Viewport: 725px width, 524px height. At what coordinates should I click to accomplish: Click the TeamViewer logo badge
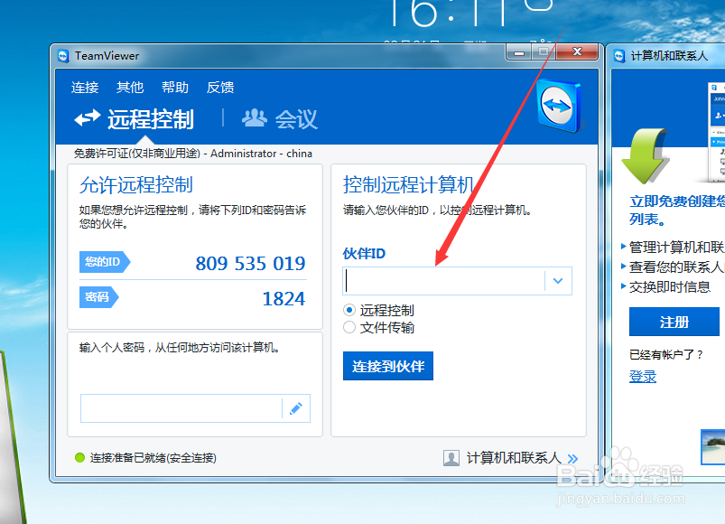[x=557, y=105]
